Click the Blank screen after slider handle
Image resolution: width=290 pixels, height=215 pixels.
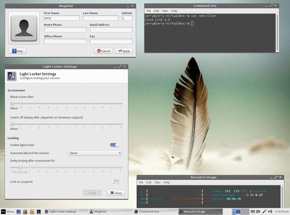pos(12,103)
